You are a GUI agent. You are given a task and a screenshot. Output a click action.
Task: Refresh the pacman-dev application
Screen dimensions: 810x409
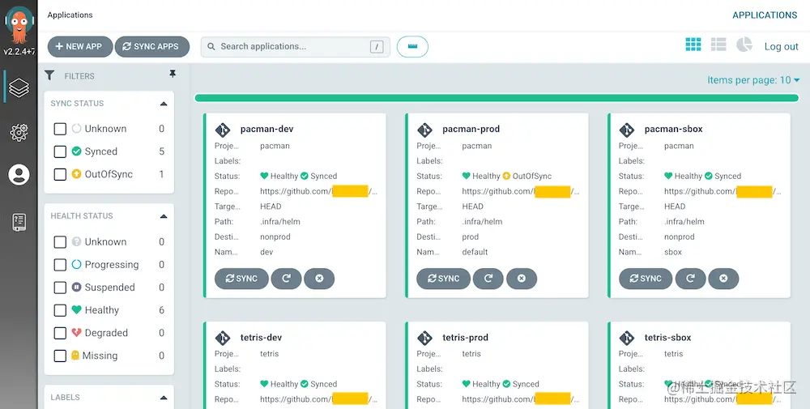[286, 279]
